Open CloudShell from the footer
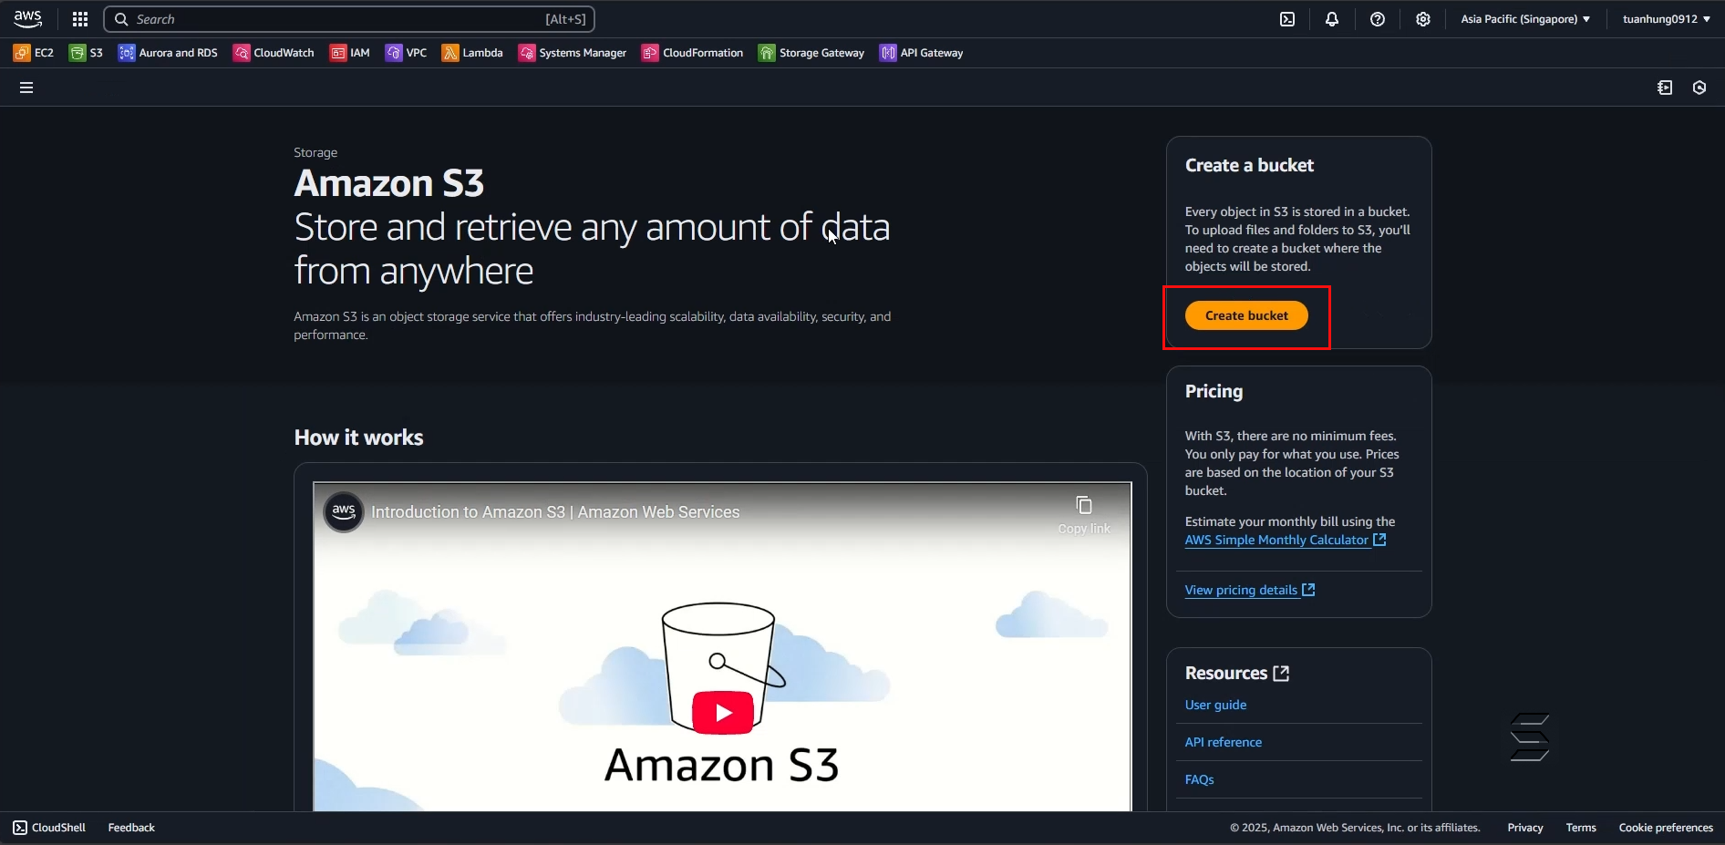The width and height of the screenshot is (1725, 845). coord(49,828)
